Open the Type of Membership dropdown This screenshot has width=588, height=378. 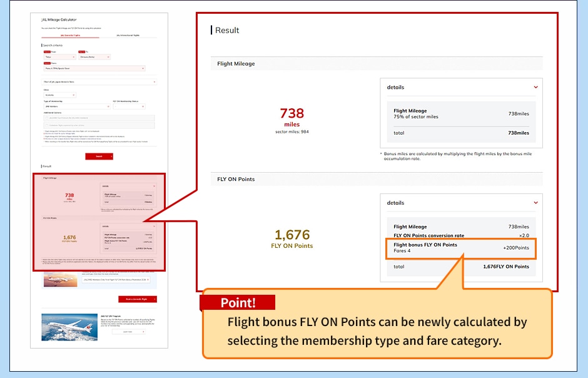[x=77, y=106]
